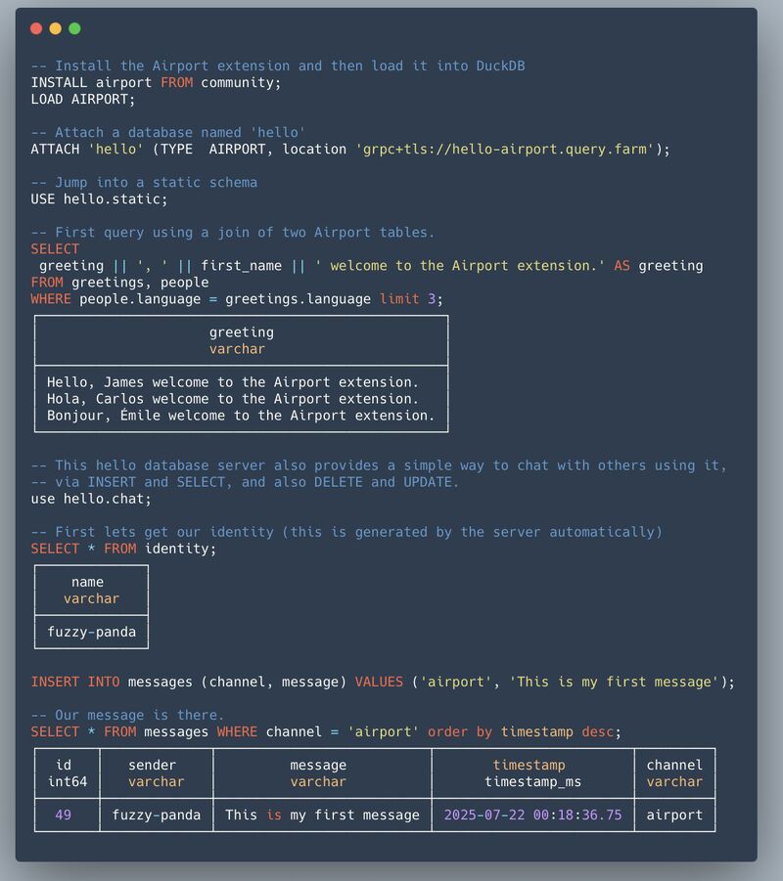
Task: Select the 2025-07-22 timestamp value cell
Action: (x=532, y=815)
